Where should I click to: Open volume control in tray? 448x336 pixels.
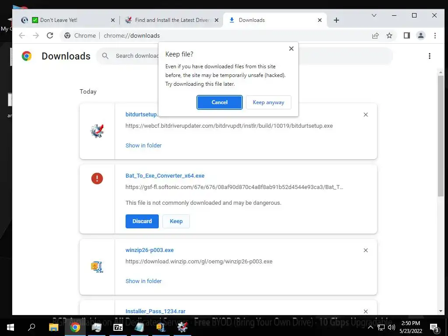pos(392,327)
